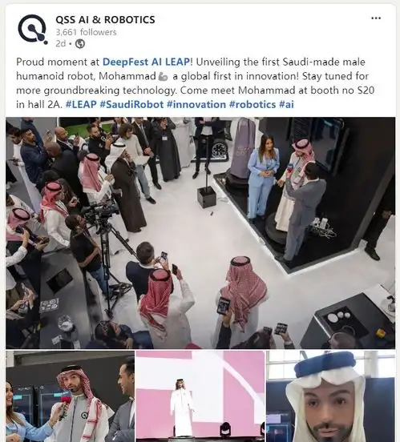Open the #LEAP hashtag
The height and width of the screenshot is (442, 400).
coord(81,105)
